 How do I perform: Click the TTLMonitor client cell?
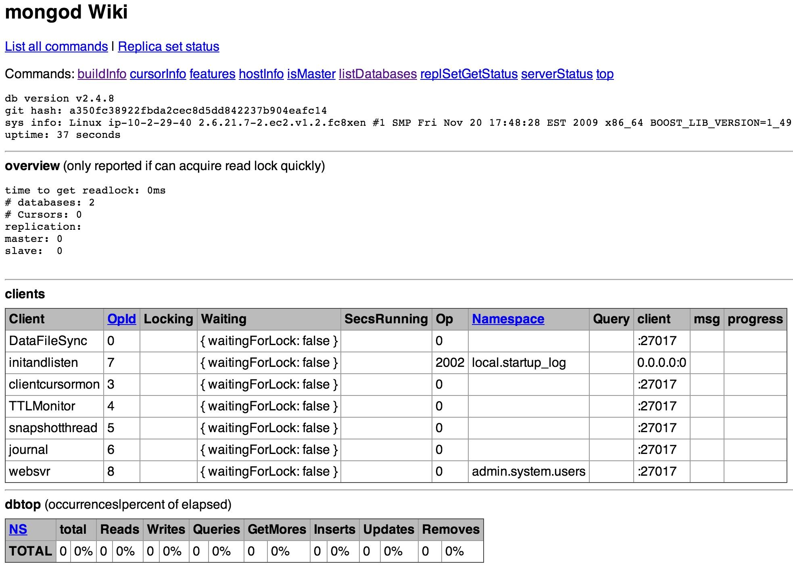click(42, 406)
